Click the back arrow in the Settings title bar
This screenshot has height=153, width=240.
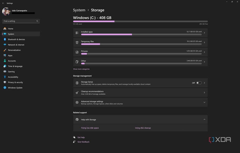click(x=3, y=3)
